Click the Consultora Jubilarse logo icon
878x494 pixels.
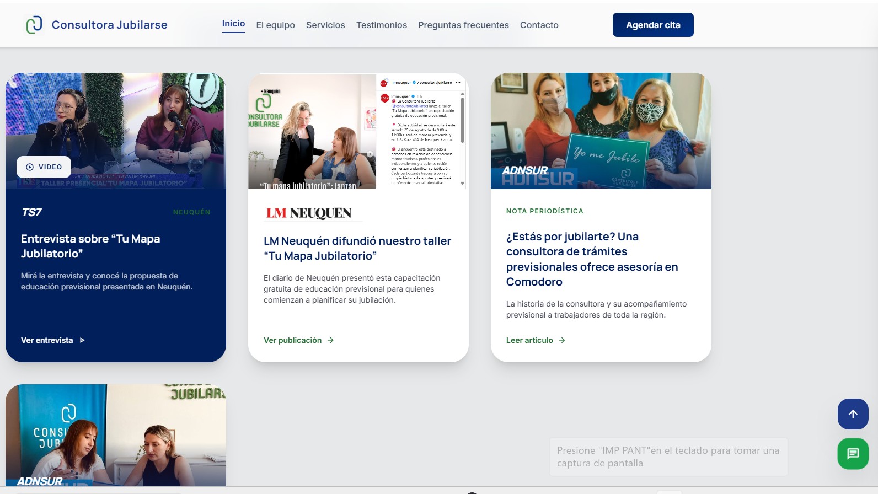[x=34, y=25]
